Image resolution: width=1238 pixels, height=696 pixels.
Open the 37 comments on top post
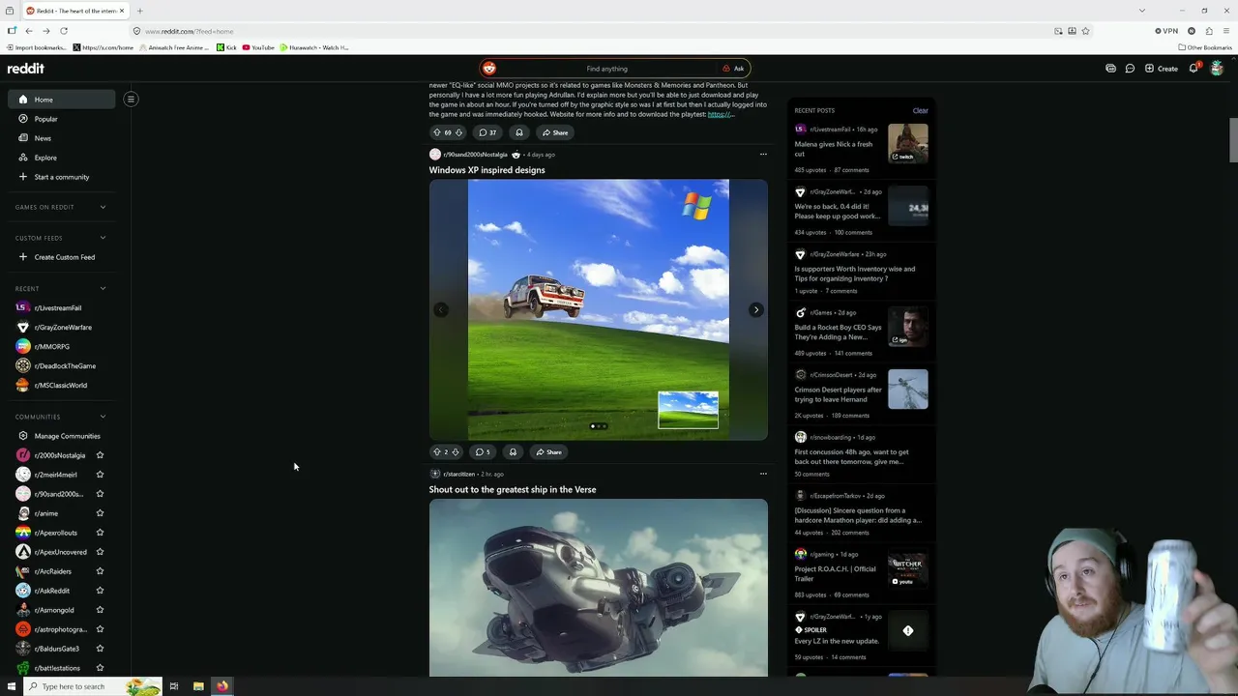pyautogui.click(x=487, y=132)
